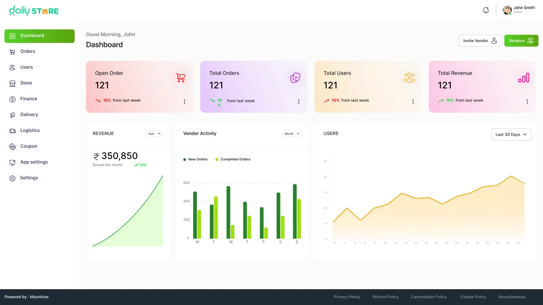Click the App settings monitor icon
Screen dimensions: 543x305
(x=12, y=162)
